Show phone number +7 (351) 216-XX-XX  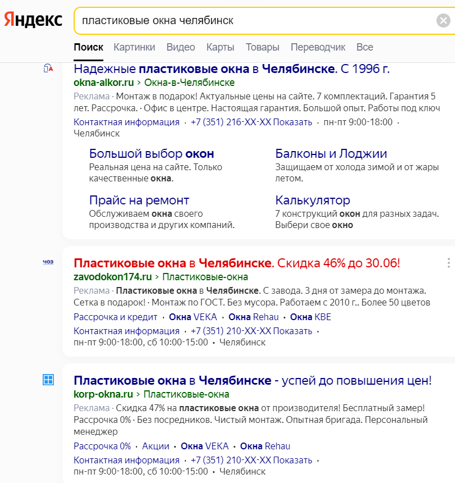point(252,122)
